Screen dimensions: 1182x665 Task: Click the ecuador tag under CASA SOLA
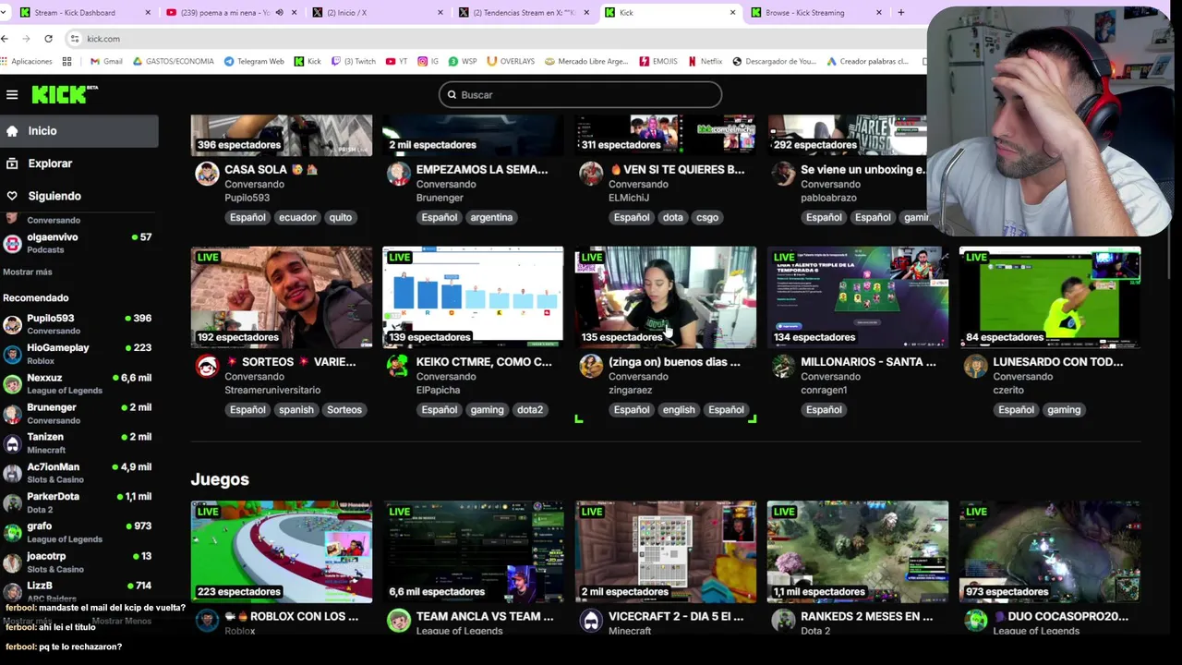tap(297, 217)
